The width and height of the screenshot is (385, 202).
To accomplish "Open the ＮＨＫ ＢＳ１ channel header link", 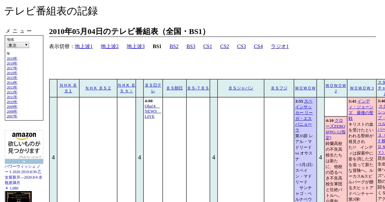I will click(68, 88).
